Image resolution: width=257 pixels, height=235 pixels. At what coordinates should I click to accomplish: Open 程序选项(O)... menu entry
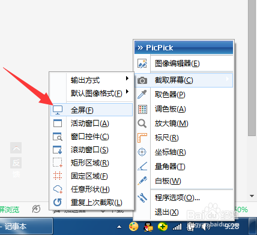(184, 198)
